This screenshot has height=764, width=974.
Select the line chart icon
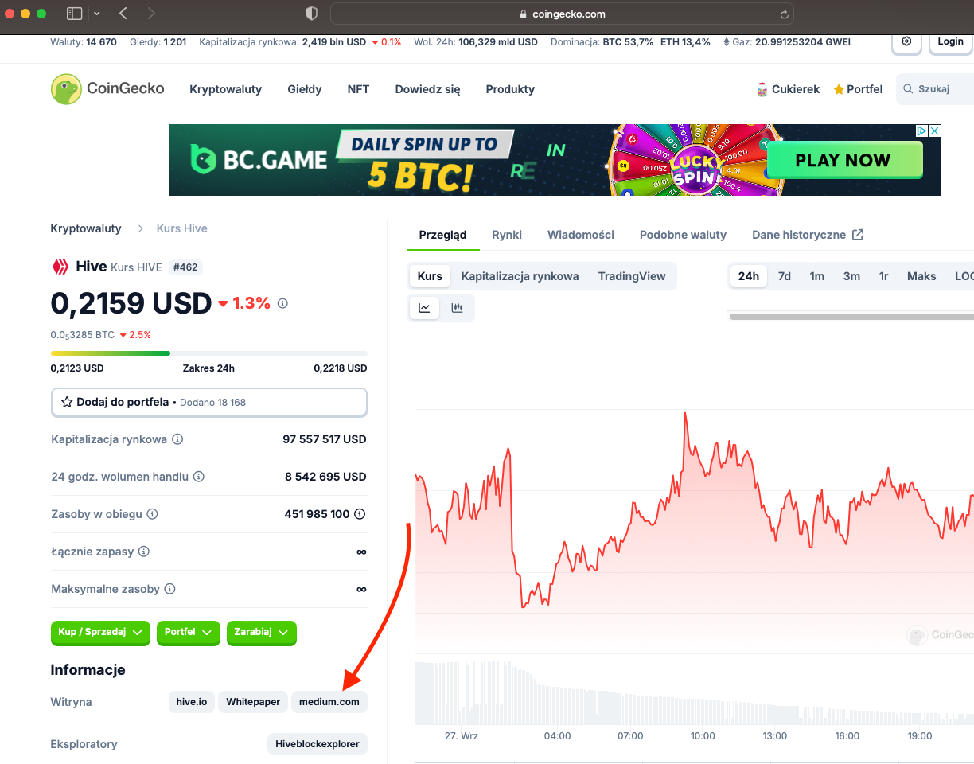425,308
